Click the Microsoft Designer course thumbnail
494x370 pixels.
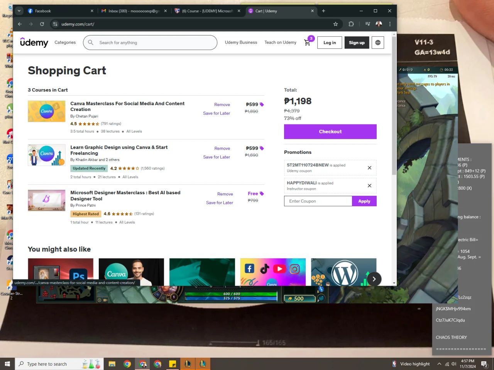(47, 200)
